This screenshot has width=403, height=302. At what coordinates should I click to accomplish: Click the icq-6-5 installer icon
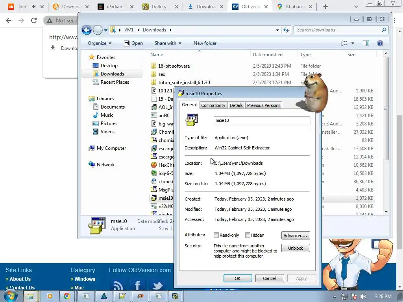coord(154,173)
